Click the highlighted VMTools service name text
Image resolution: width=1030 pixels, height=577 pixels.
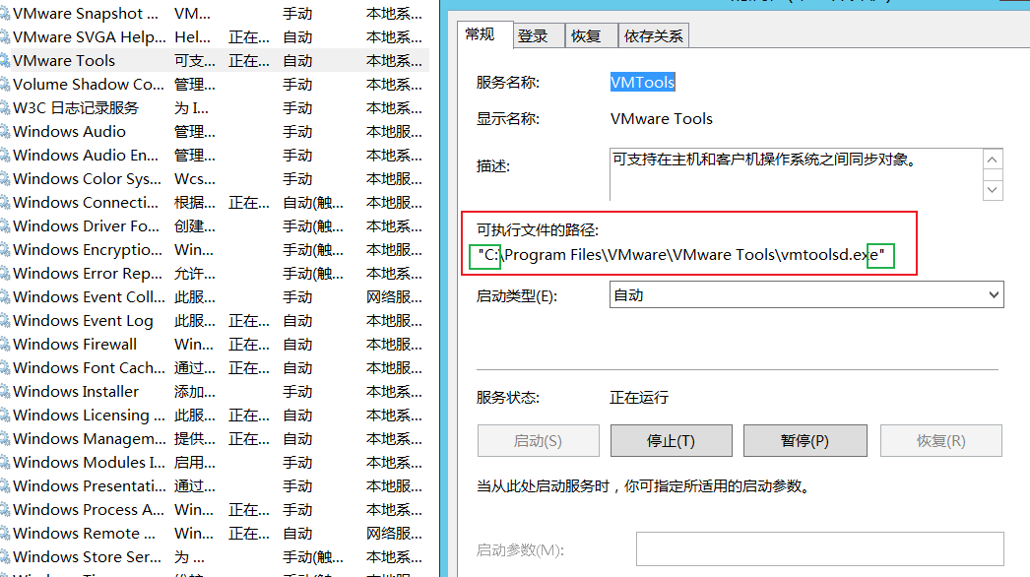point(642,83)
